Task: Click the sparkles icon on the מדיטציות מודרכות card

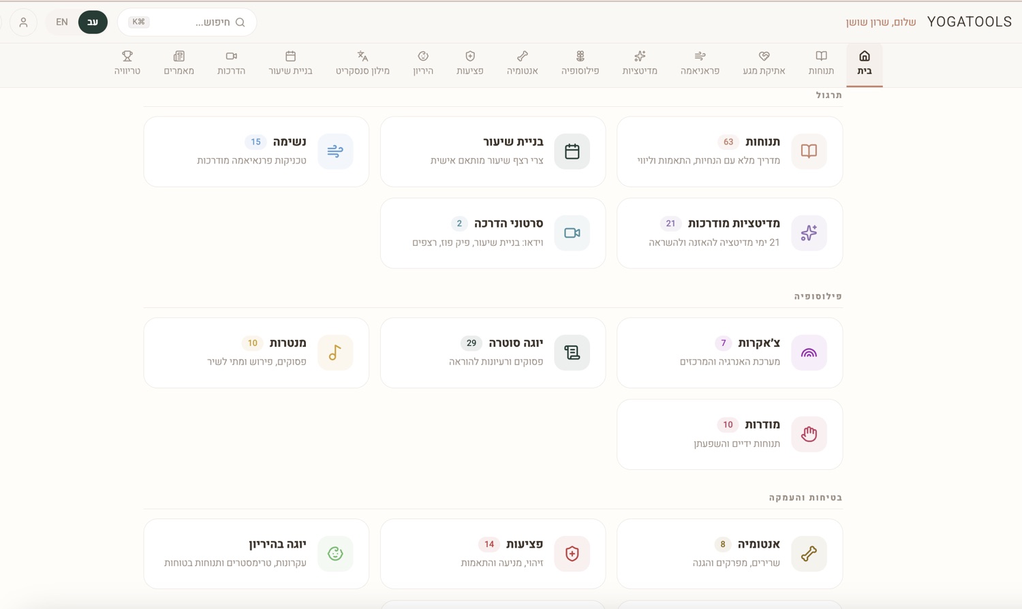Action: [x=809, y=233]
